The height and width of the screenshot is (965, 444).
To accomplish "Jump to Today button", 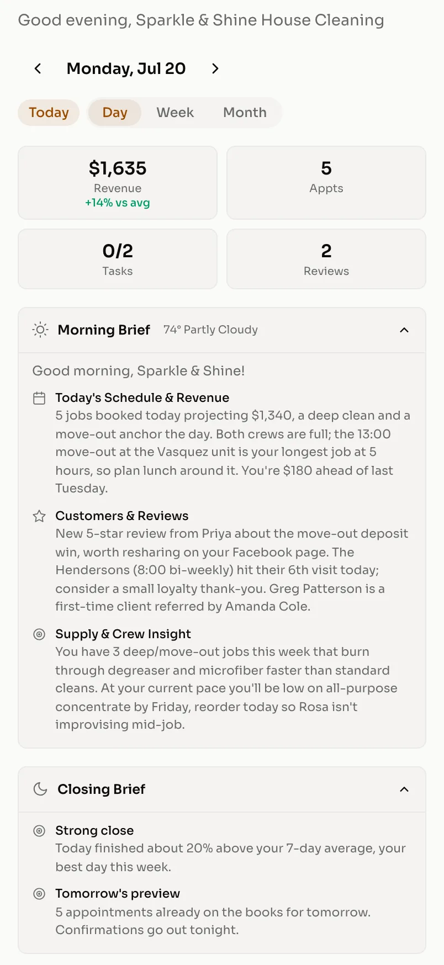I will click(49, 113).
